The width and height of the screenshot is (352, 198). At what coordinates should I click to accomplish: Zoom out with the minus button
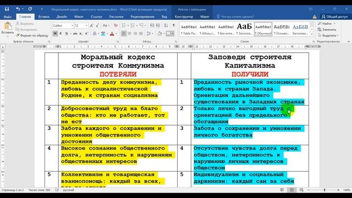click(x=309, y=190)
